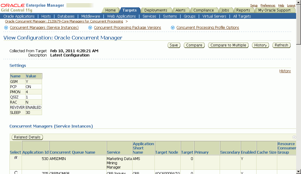Image resolution: width=301 pixels, height=174 pixels.
Task: Open the Databases subtab
Action: coord(66,16)
